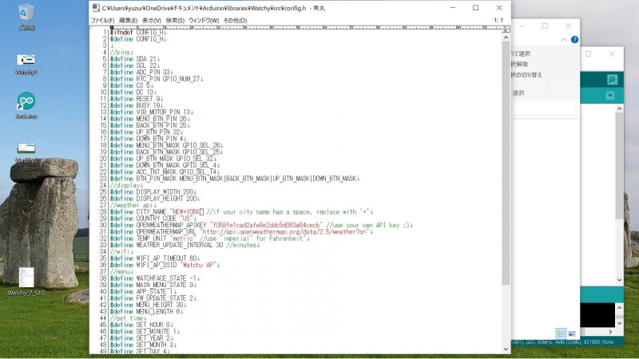Click the "NEW+YORK" city name string
The height and width of the screenshot is (359, 639).
186,211
